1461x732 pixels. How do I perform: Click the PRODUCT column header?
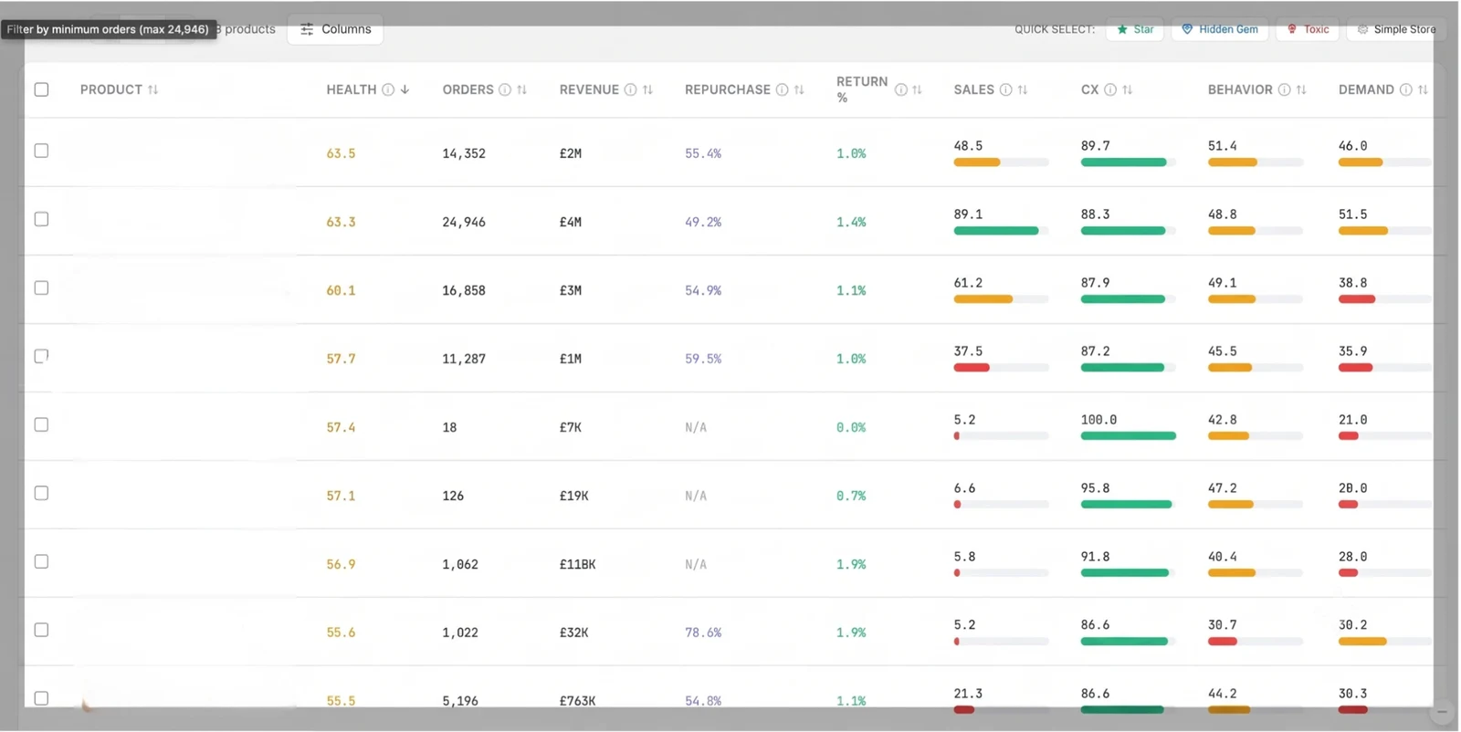point(110,89)
